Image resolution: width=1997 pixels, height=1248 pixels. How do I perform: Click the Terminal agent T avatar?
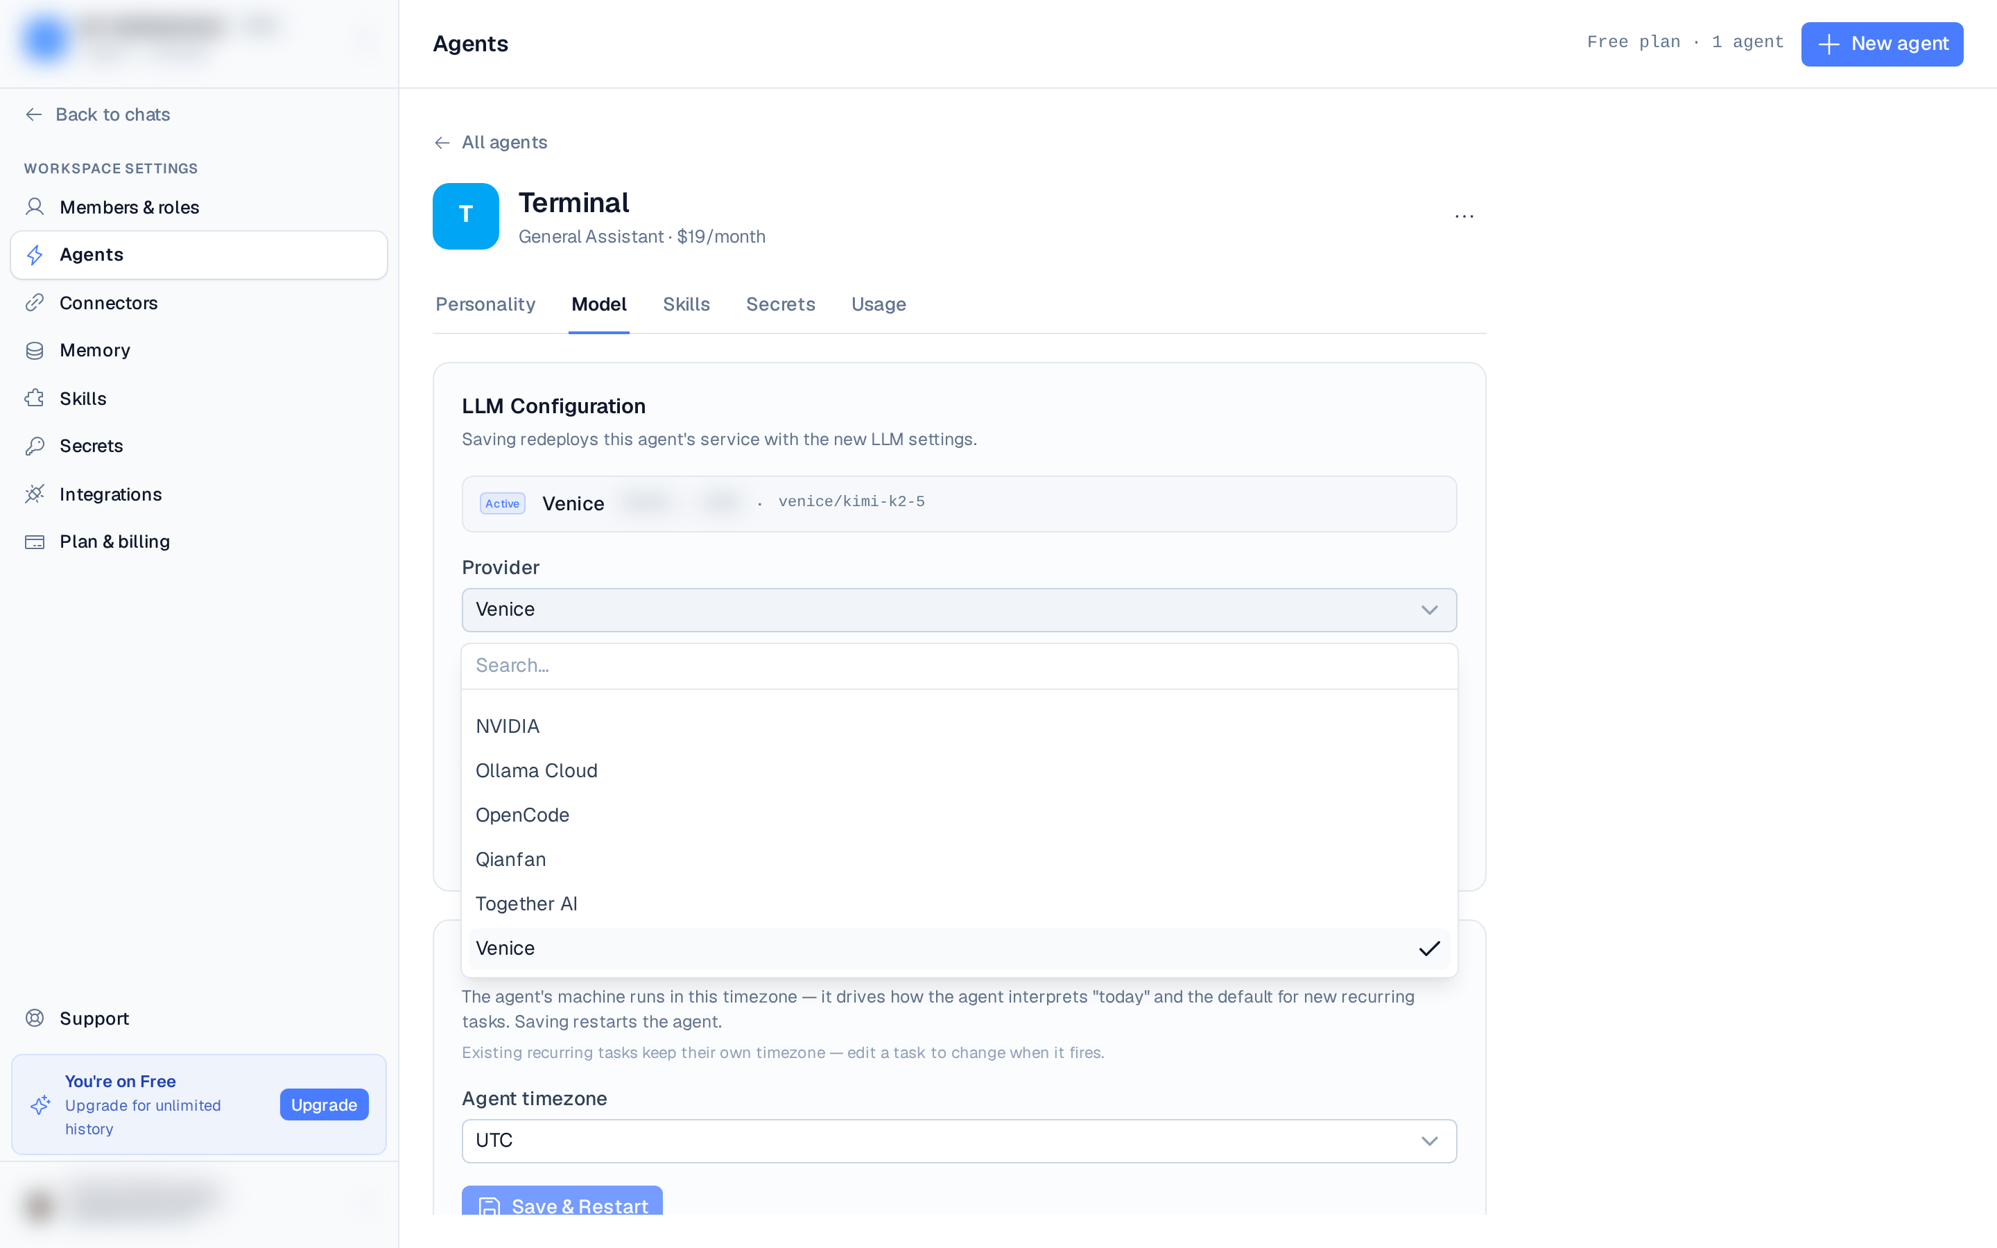465,216
